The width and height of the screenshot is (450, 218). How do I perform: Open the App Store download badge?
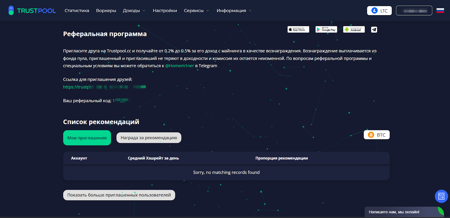click(298, 29)
